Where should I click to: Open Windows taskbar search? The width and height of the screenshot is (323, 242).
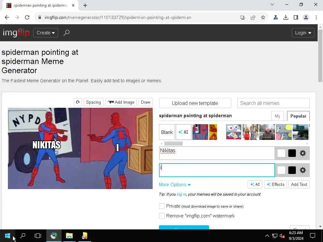point(23,236)
